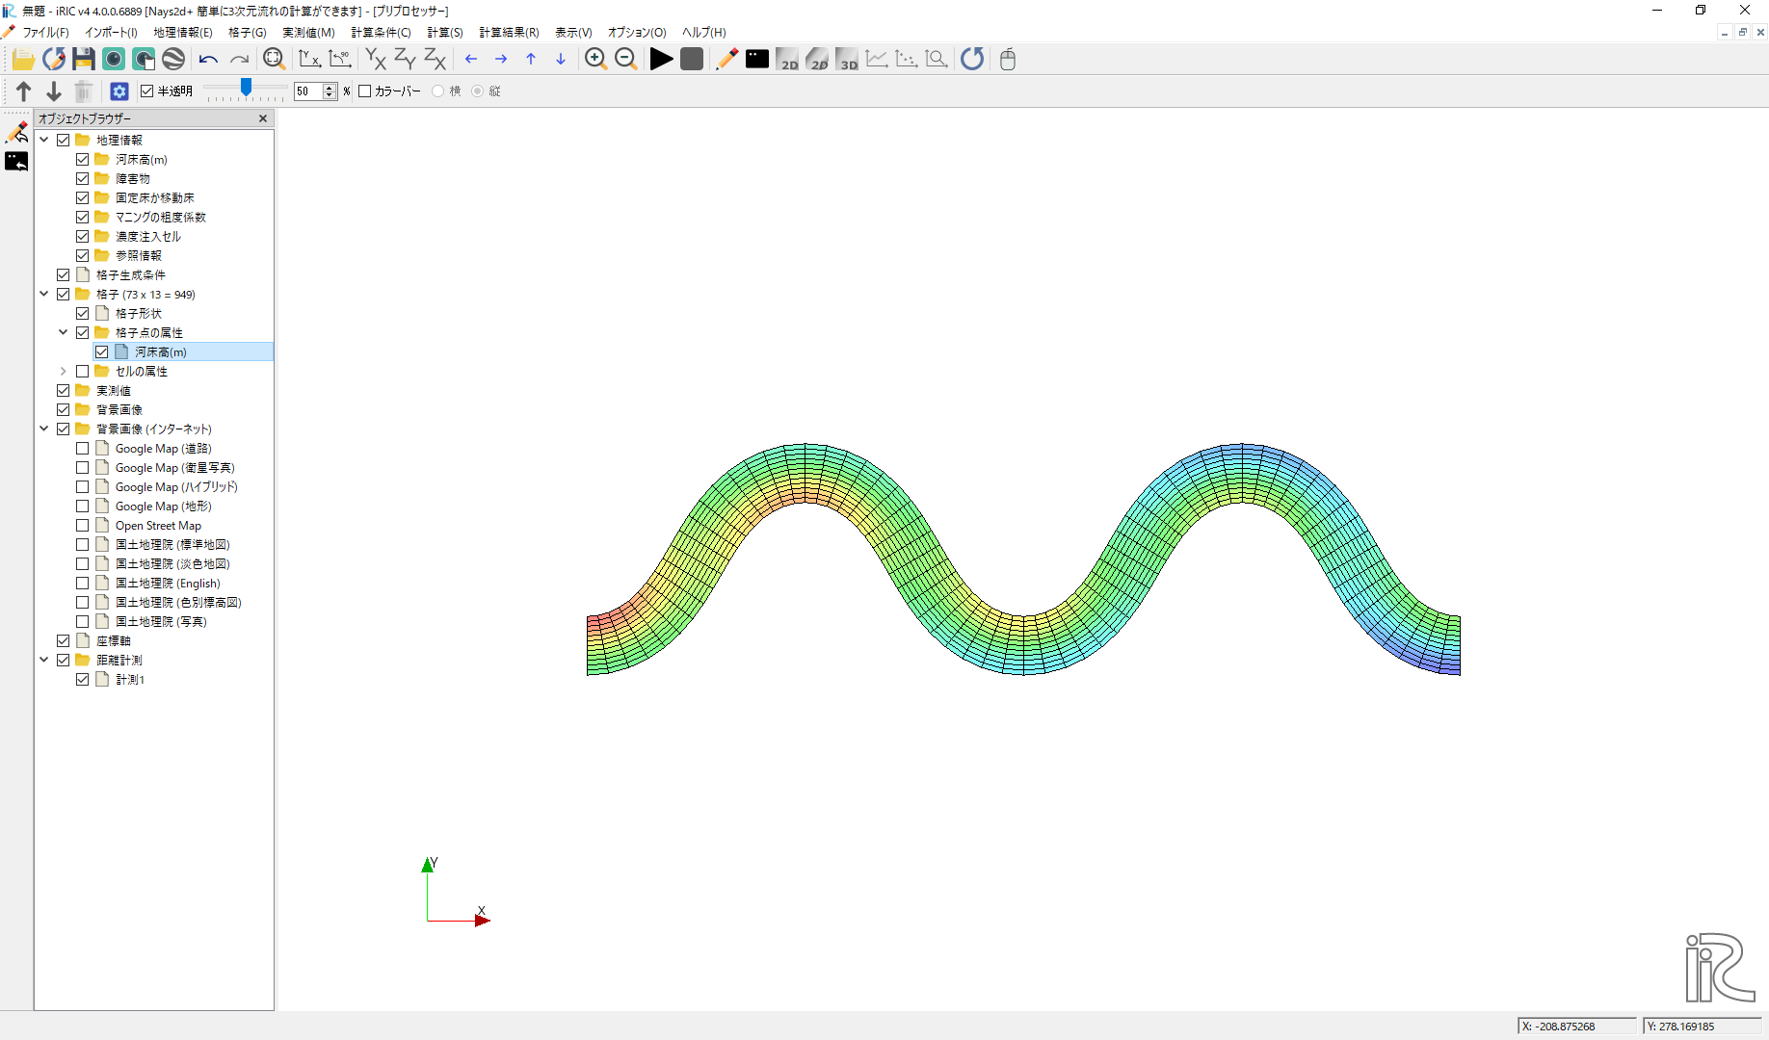Open the 計算結果(R) menu
The height and width of the screenshot is (1040, 1769).
pos(509,33)
